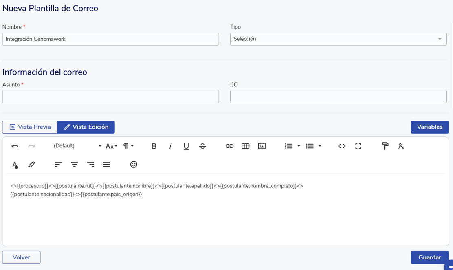Screen dimensions: 453x270
Task: Switch to Vista Previa tab
Action: coord(30,127)
